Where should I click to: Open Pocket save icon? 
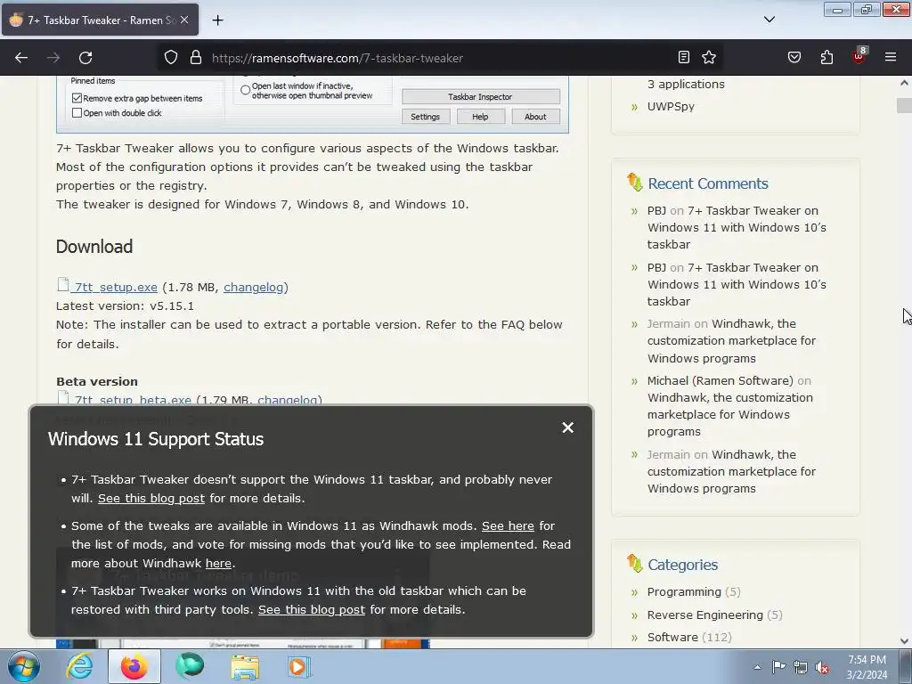[794, 57]
